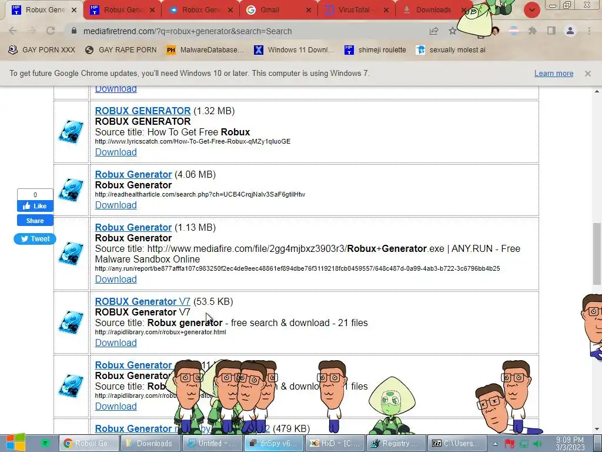
Task: Click the volume speaker tray icon
Action: [539, 444]
